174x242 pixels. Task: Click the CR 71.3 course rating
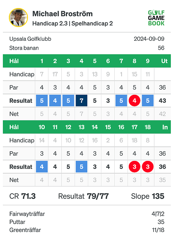coord(23,196)
